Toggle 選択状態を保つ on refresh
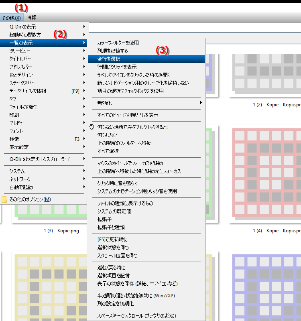Image resolution: width=301 pixels, height=321 pixels. click(x=146, y=247)
